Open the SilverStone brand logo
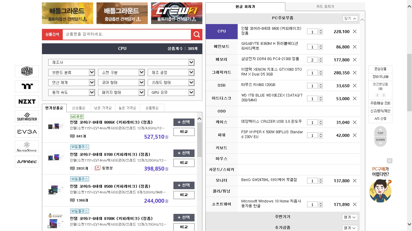Screen dimensions: 412x231 27,146
